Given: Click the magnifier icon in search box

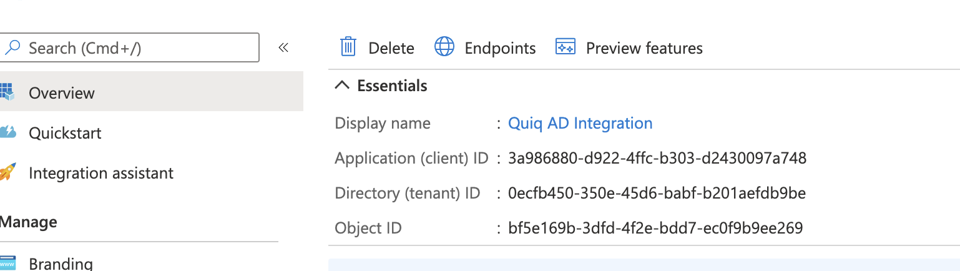Looking at the screenshot, I should pyautogui.click(x=12, y=48).
